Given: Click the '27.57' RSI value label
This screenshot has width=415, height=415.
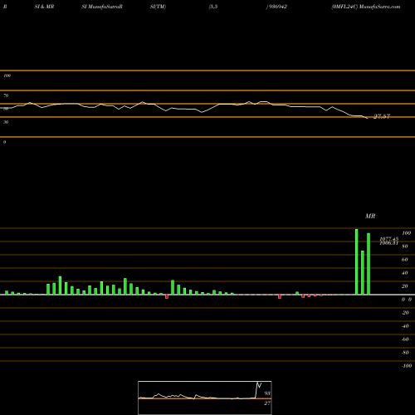Looking at the screenshot, I should [382, 116].
